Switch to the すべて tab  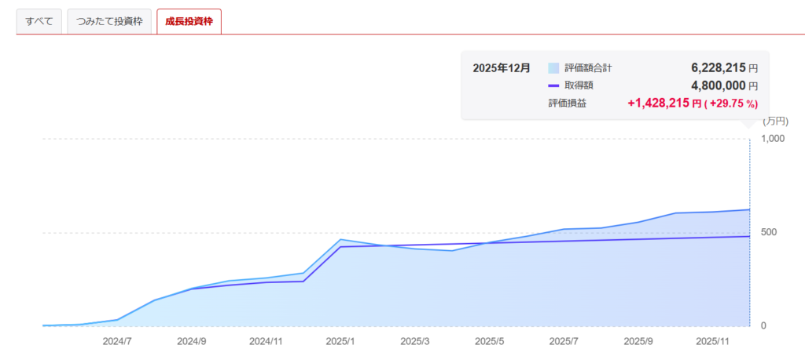pyautogui.click(x=39, y=20)
